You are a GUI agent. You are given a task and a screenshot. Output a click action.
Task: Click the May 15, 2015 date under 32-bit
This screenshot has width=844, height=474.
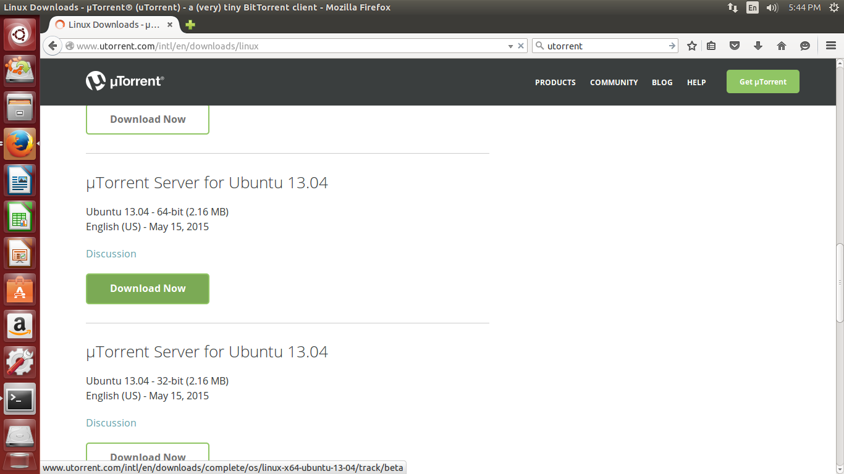179,396
